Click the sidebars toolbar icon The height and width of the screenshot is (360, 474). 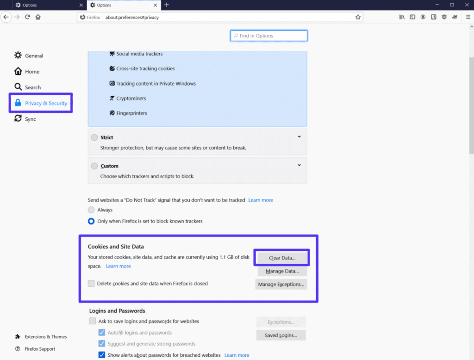[x=412, y=17]
